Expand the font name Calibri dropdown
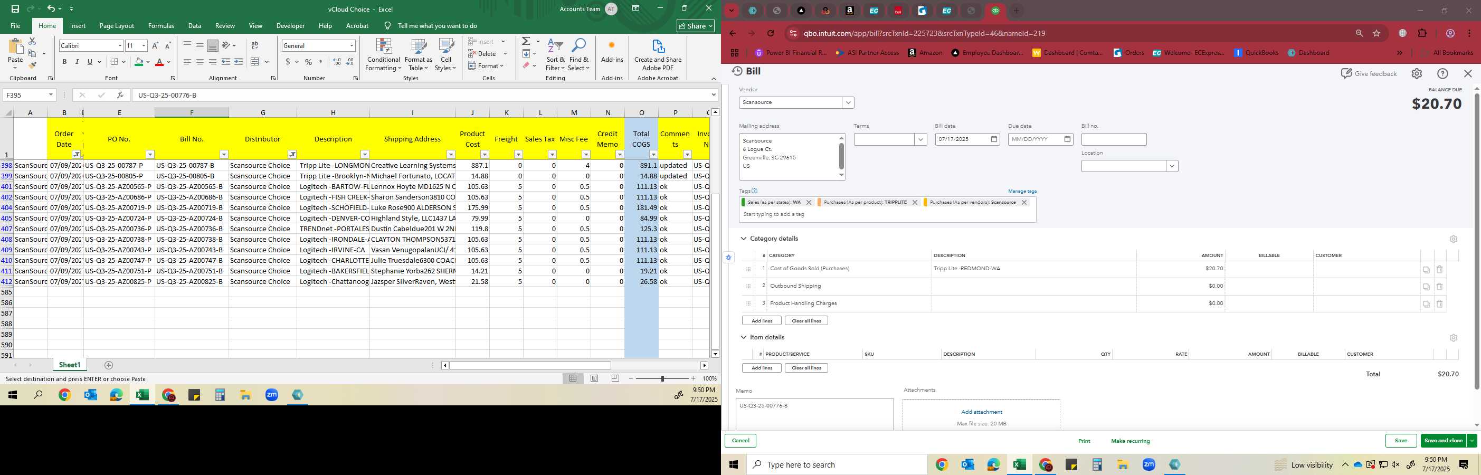This screenshot has width=1481, height=475. pyautogui.click(x=120, y=45)
